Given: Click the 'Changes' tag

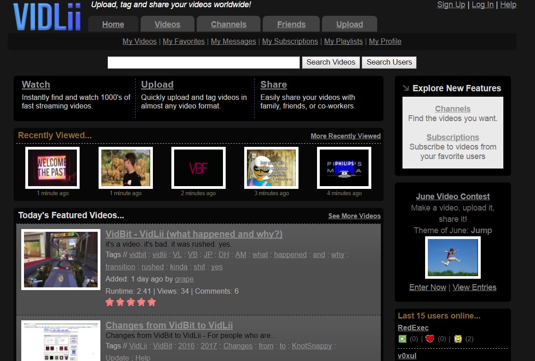Looking at the screenshot, I should [x=238, y=346].
